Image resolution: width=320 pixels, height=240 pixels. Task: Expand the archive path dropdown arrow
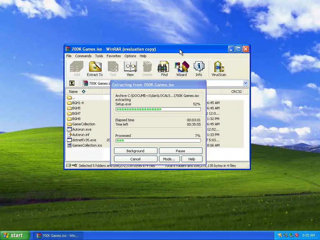[x=245, y=83]
